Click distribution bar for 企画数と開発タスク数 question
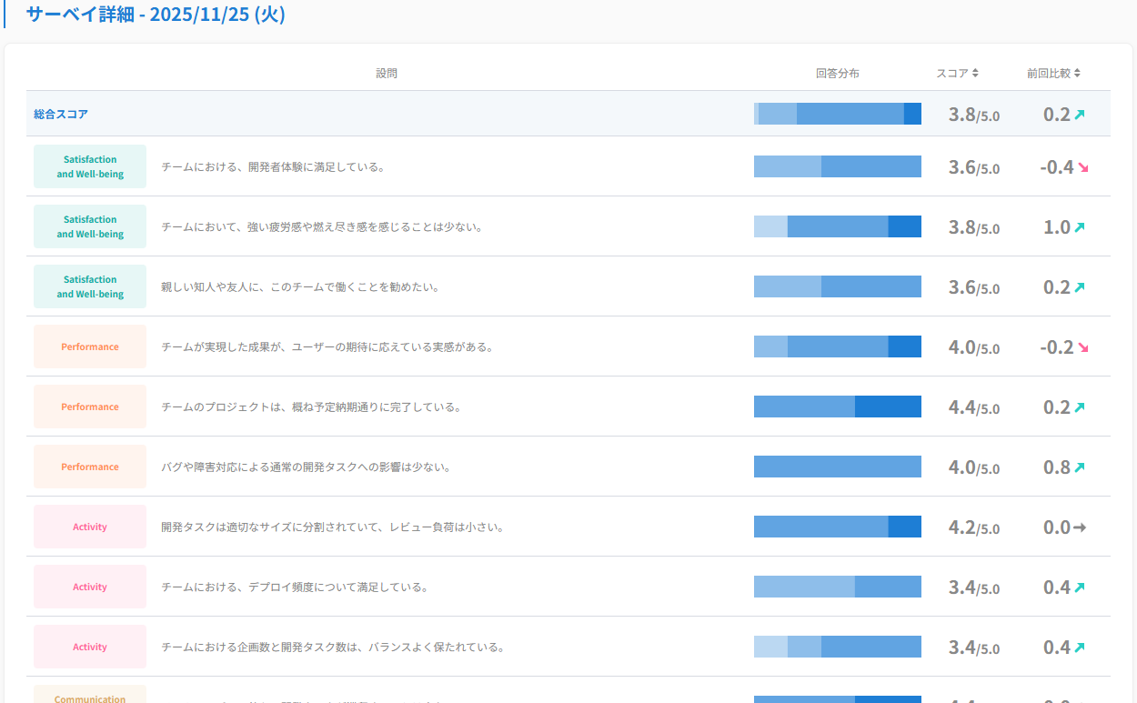1137x703 pixels. (838, 647)
